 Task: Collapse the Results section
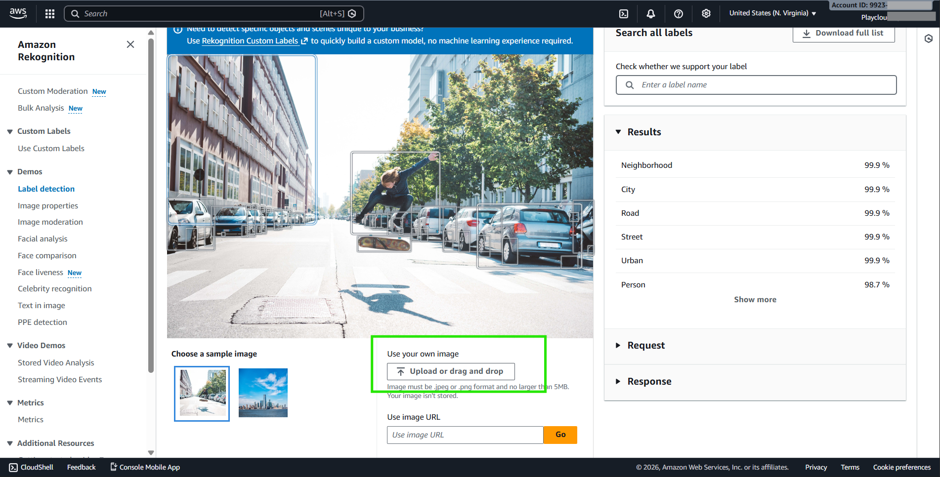click(618, 132)
